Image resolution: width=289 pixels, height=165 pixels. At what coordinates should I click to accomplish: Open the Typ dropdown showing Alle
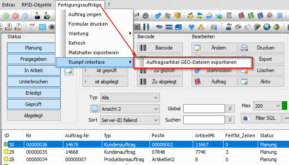coord(130,98)
